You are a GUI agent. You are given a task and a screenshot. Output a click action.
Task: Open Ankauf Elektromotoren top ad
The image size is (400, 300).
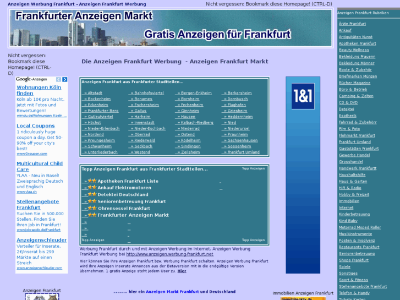tap(124, 188)
